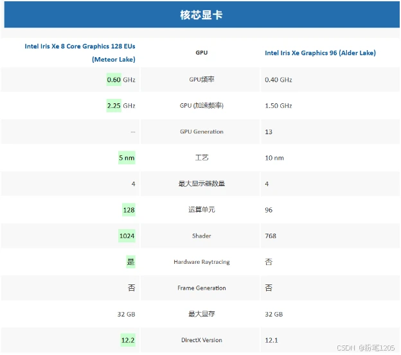This screenshot has width=401, height=355.
Task: Click the 5 nm process value
Action: click(127, 158)
